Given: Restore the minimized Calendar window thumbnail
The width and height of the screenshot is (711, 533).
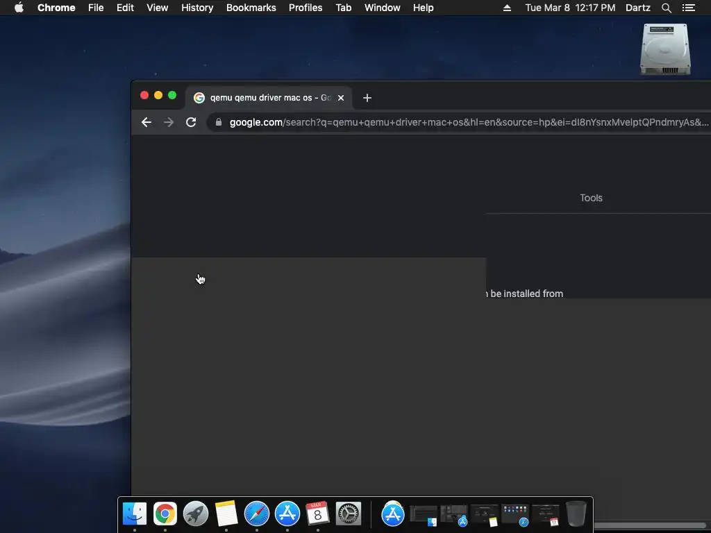Looking at the screenshot, I should pos(546,515).
